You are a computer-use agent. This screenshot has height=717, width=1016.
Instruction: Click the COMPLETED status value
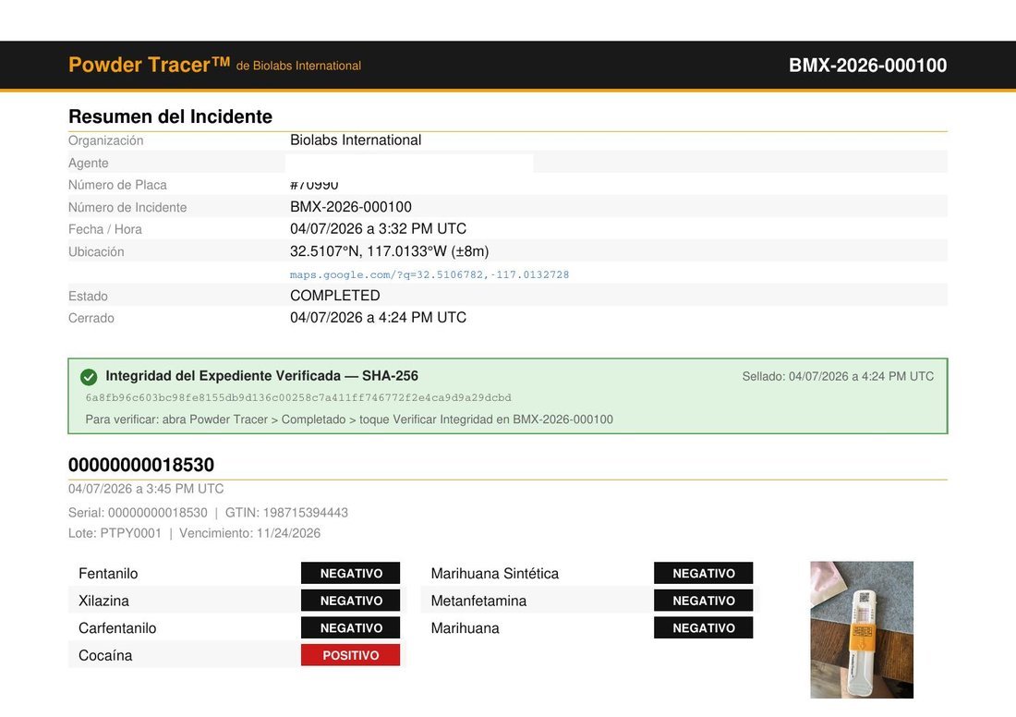coord(335,296)
